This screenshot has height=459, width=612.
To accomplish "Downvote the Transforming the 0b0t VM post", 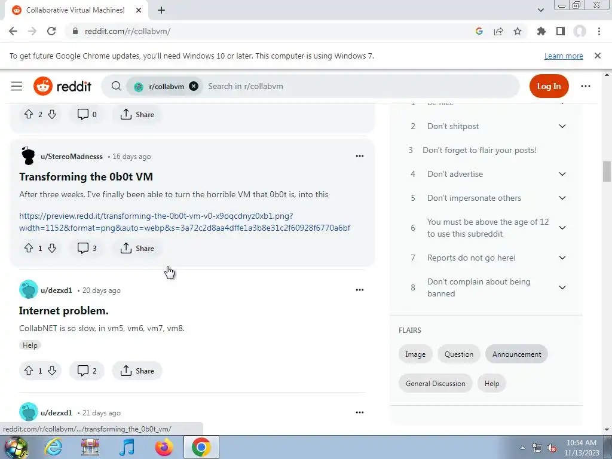I will click(x=52, y=248).
